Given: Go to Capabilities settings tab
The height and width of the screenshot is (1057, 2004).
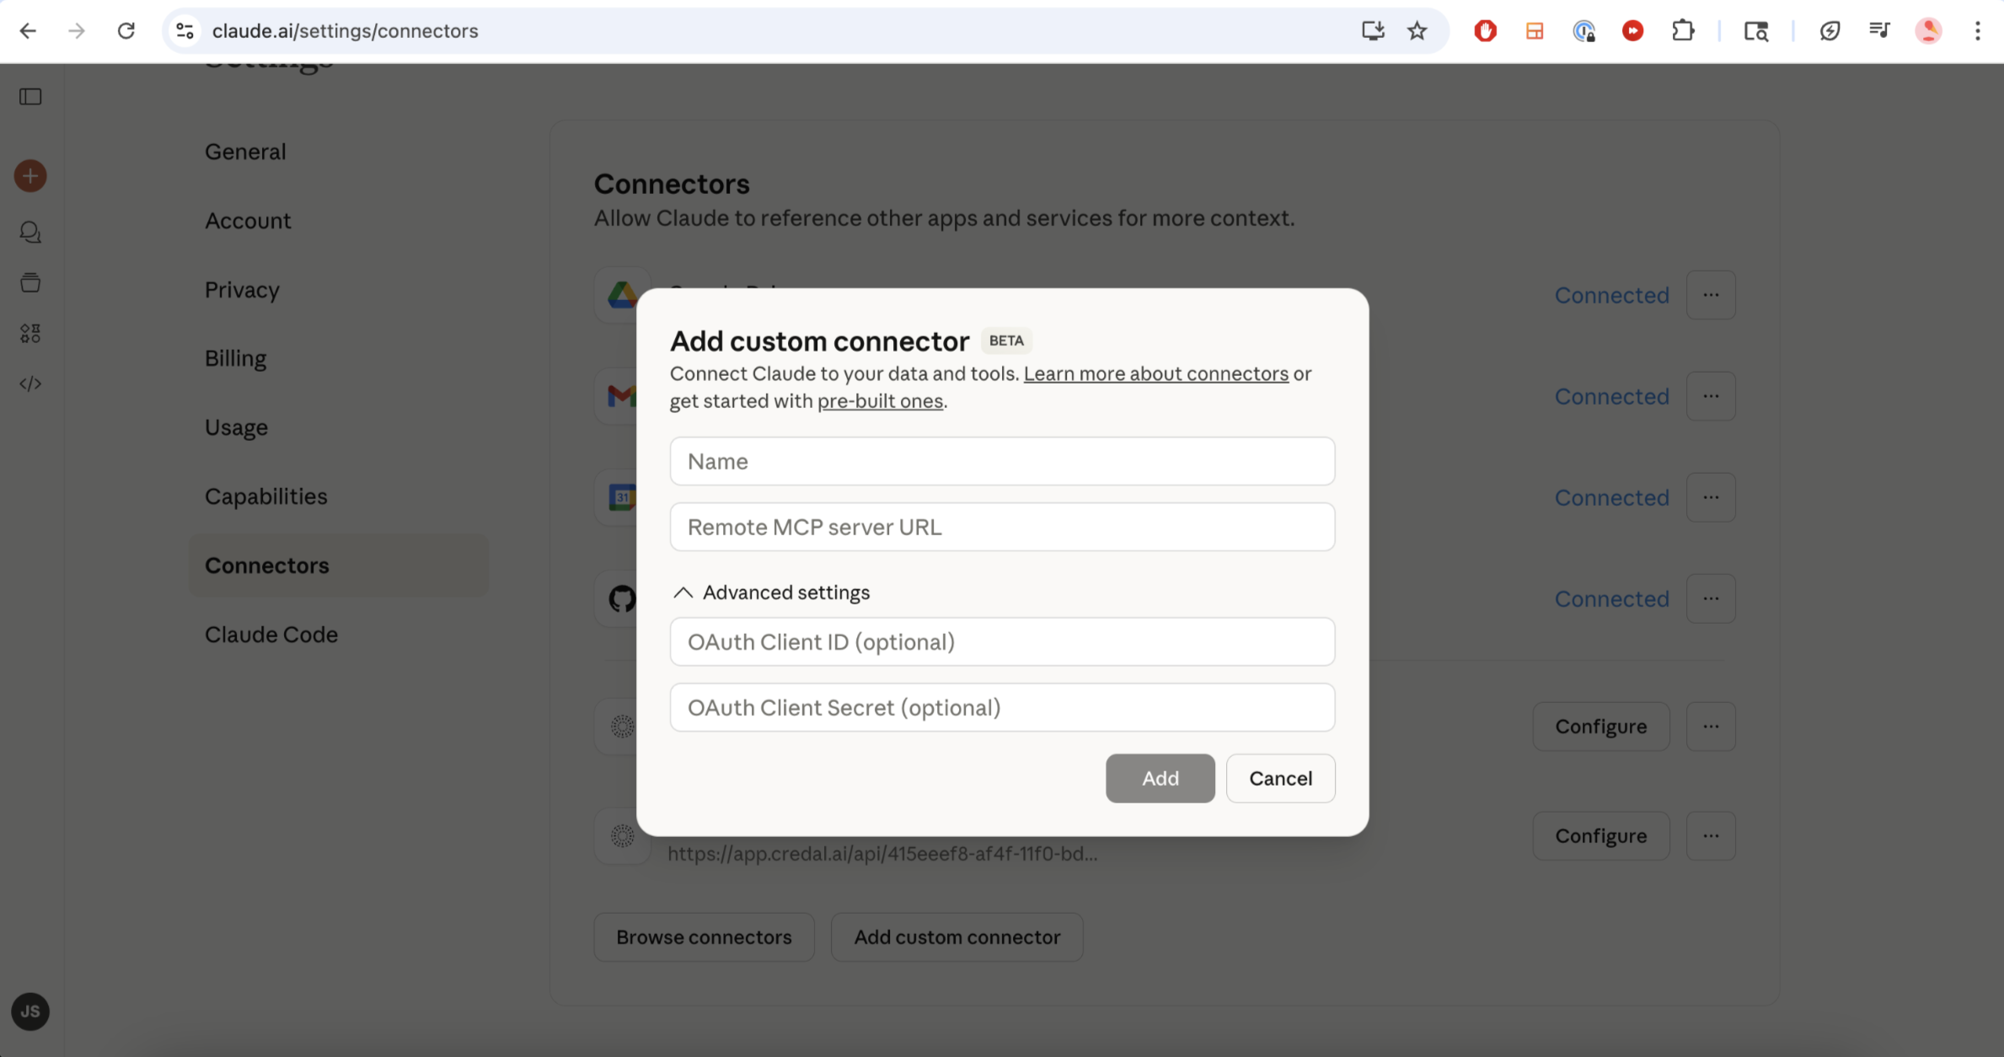Looking at the screenshot, I should pyautogui.click(x=265, y=496).
